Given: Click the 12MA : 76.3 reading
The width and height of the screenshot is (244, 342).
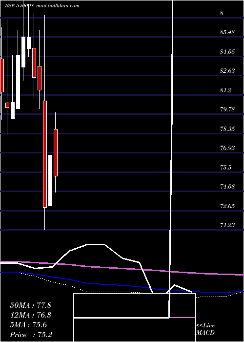Looking at the screenshot, I should tap(30, 315).
